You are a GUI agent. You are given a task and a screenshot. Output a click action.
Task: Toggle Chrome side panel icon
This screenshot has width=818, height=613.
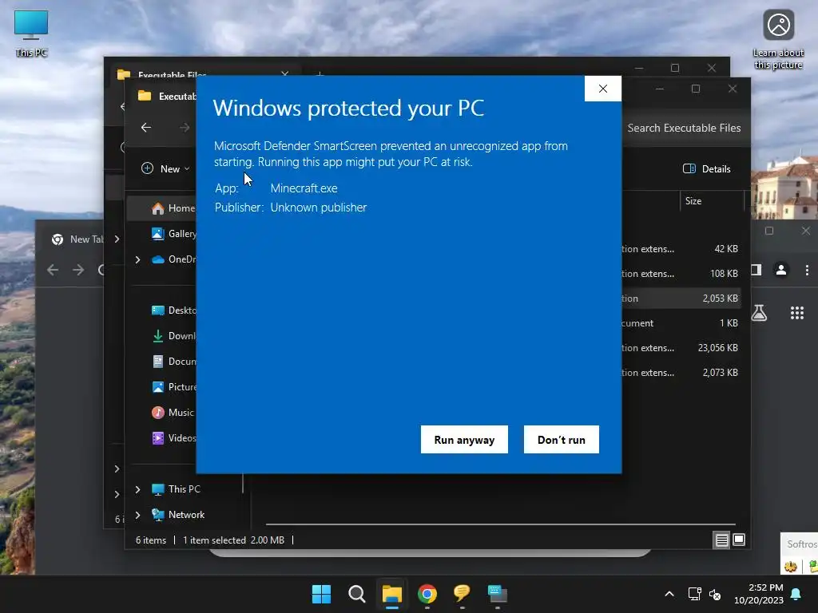[x=756, y=270]
